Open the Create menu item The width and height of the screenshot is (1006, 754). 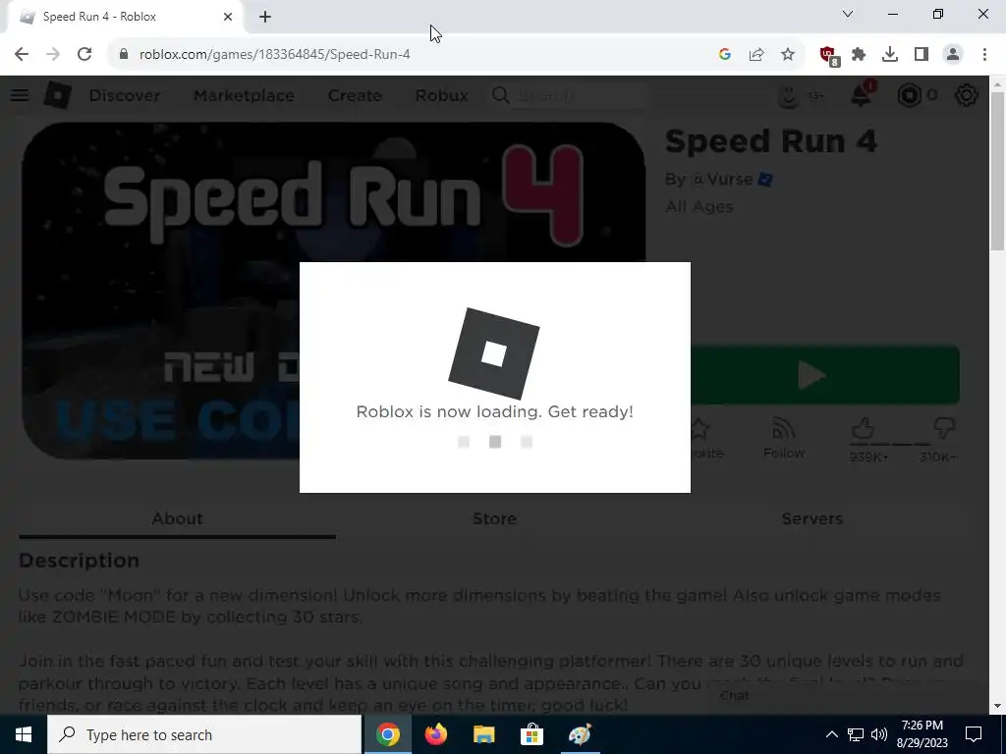355,95
